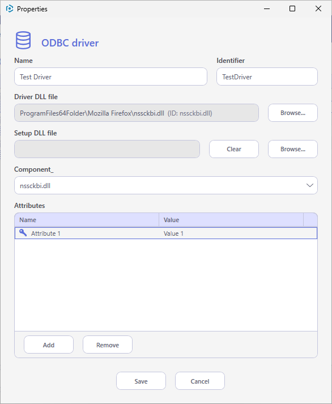Add a new attribute

[x=49, y=345]
